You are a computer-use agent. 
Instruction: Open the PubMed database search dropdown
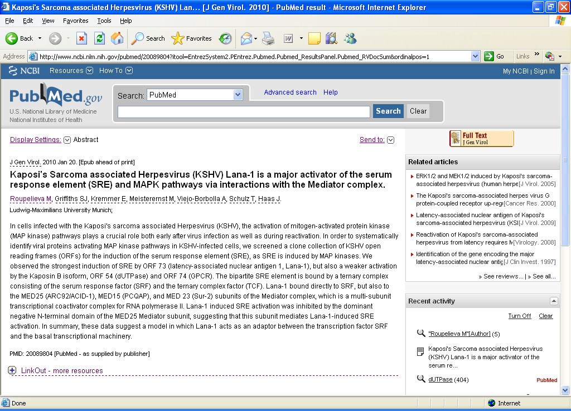coord(238,95)
